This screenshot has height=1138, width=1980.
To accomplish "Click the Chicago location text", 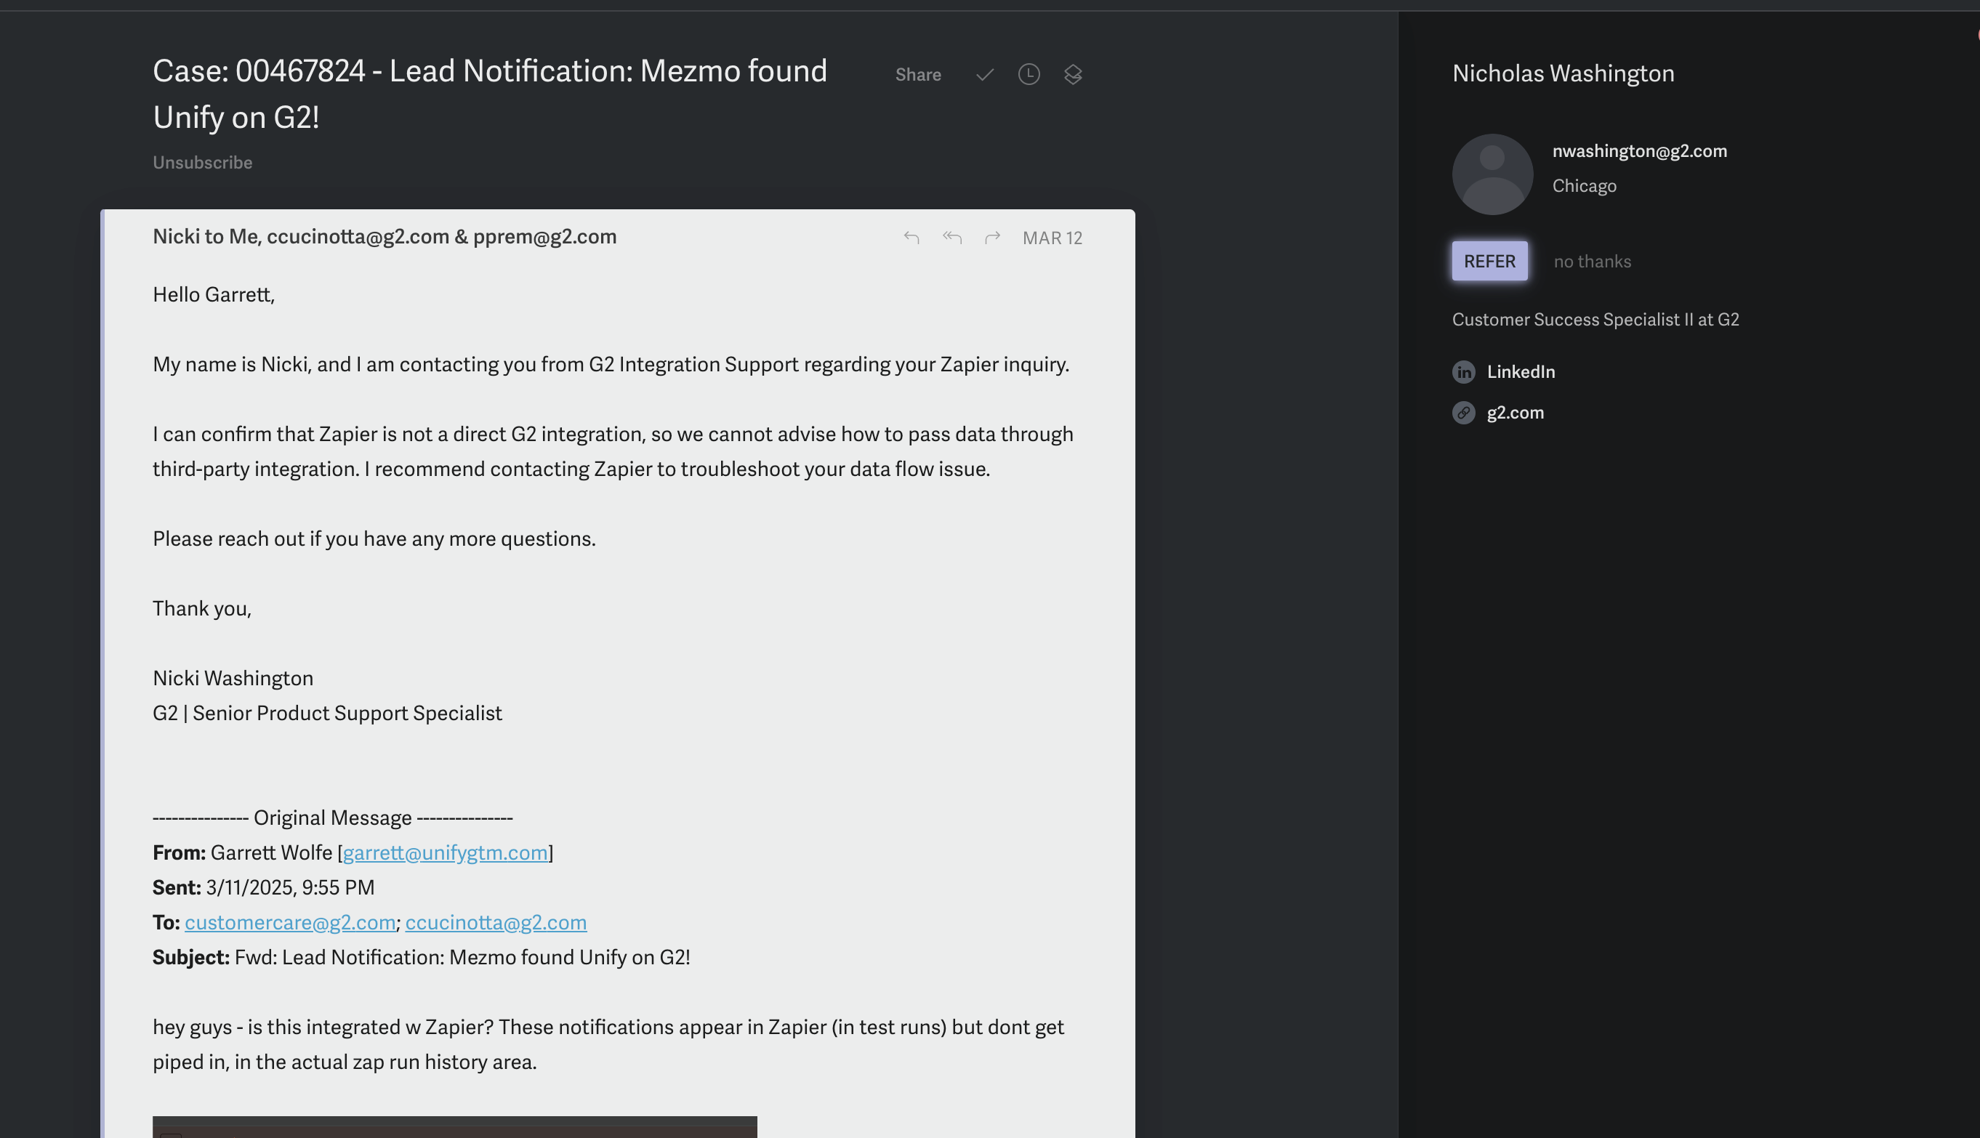I will point(1584,186).
